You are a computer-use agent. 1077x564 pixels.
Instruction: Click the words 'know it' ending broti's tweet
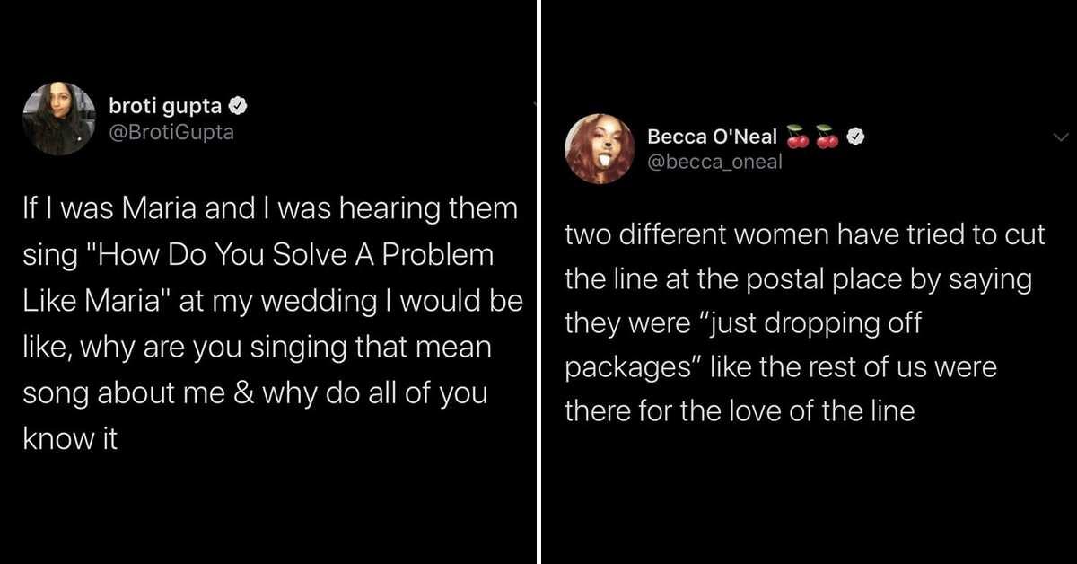click(x=71, y=440)
